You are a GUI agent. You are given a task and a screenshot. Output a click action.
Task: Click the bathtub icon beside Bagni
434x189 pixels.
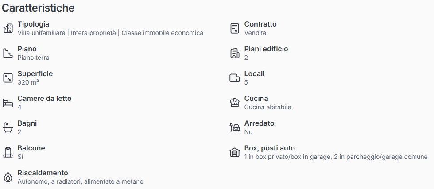click(8, 127)
